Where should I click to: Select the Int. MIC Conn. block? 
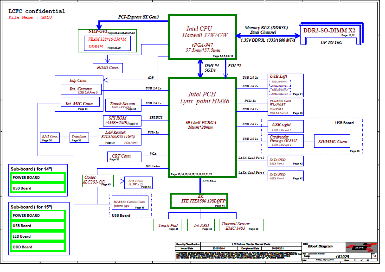click(x=80, y=102)
